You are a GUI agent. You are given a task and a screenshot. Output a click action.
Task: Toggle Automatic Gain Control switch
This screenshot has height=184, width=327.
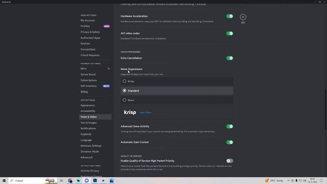pyautogui.click(x=229, y=142)
